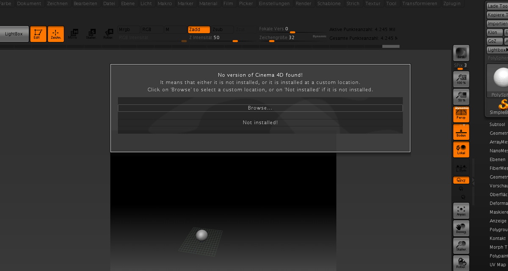Open the LightBox browser button
Image resolution: width=508 pixels, height=271 pixels.
[x=14, y=34]
